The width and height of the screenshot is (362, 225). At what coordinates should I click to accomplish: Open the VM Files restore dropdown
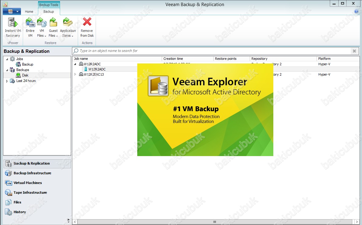(42, 27)
